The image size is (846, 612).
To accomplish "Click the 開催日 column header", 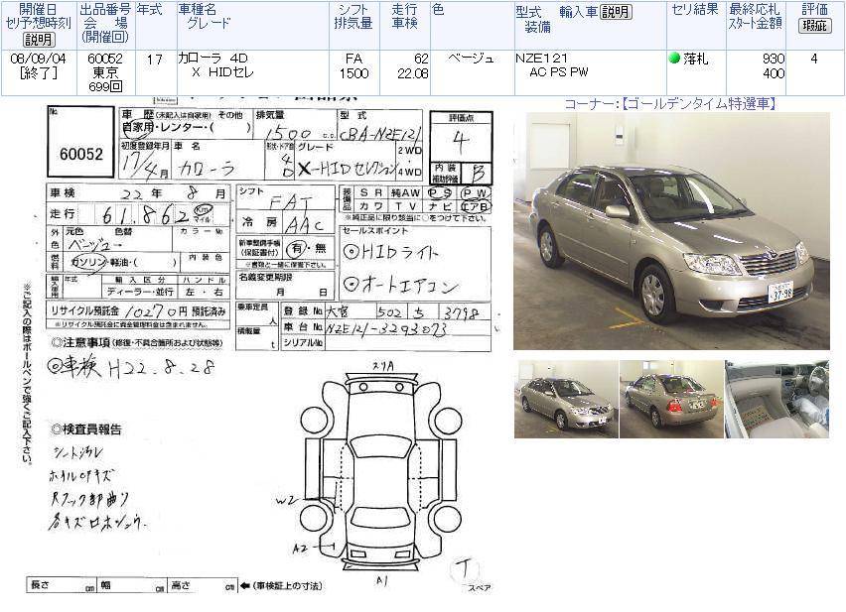I will click(39, 9).
